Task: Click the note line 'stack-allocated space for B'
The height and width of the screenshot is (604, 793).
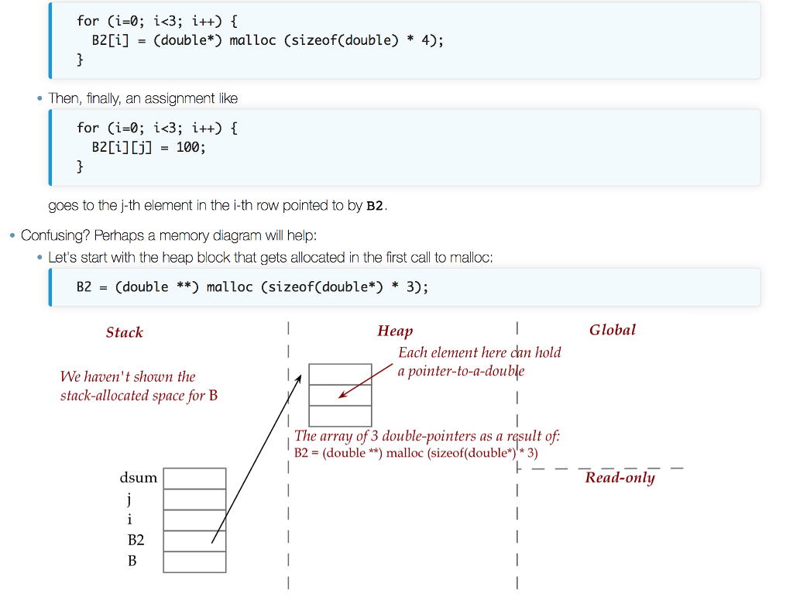Action: pos(139,395)
